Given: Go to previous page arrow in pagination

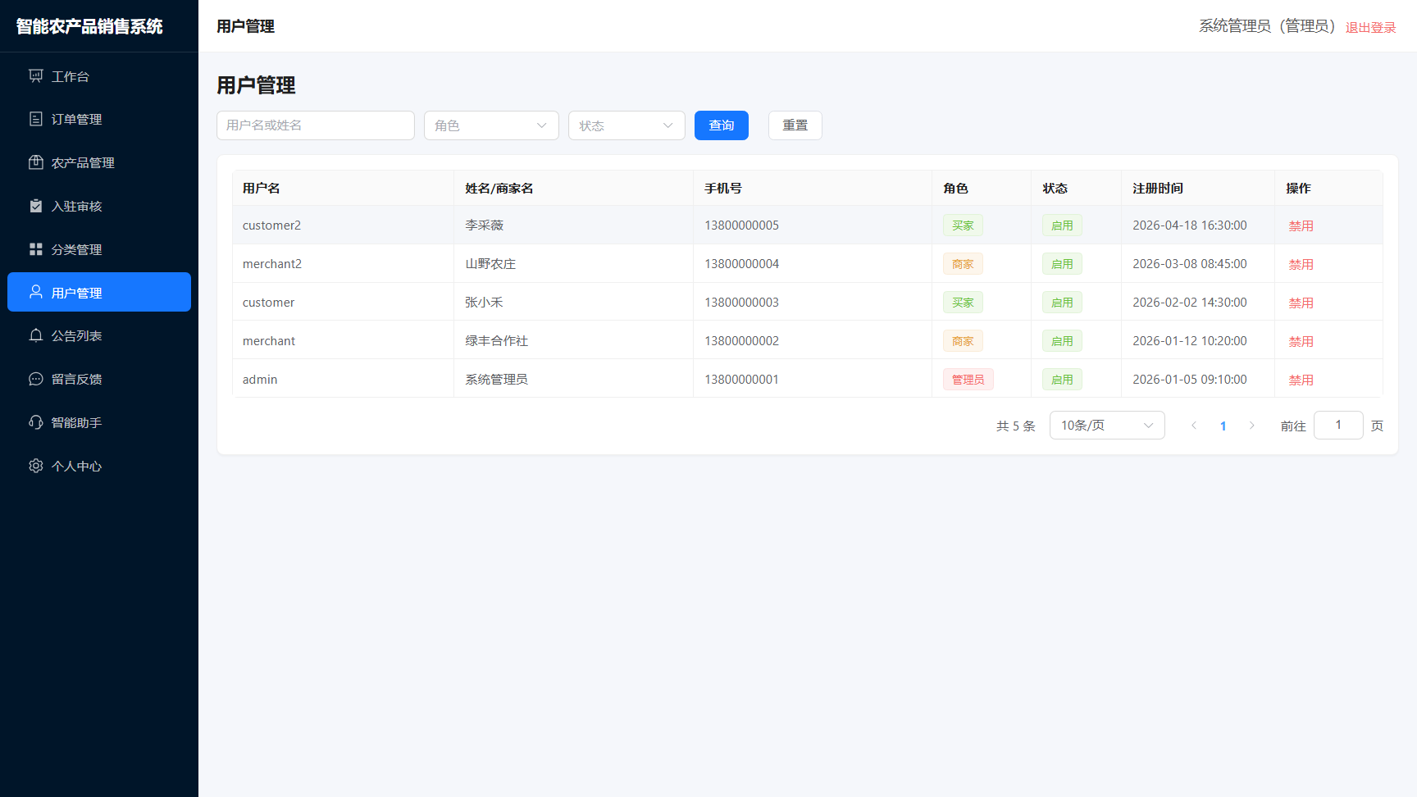Looking at the screenshot, I should [1194, 426].
